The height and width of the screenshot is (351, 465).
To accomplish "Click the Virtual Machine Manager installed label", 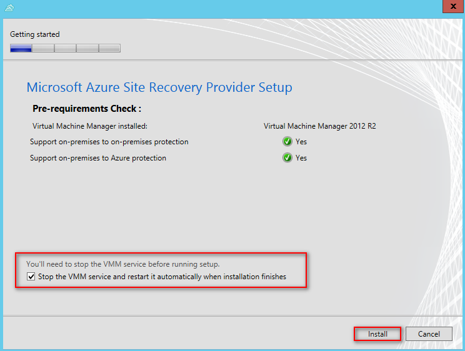I will 89,126.
